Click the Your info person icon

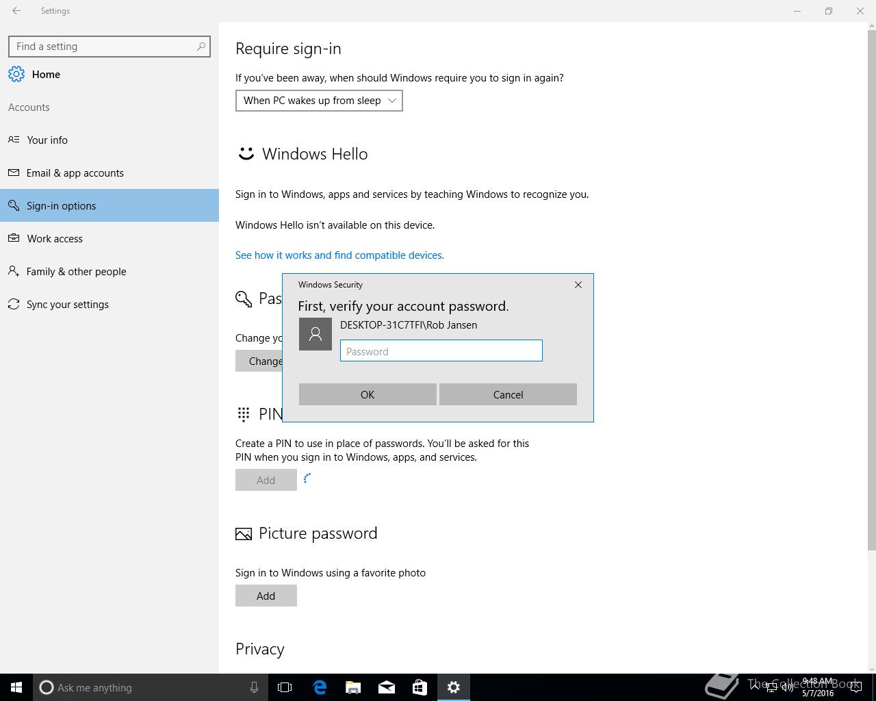(x=14, y=140)
